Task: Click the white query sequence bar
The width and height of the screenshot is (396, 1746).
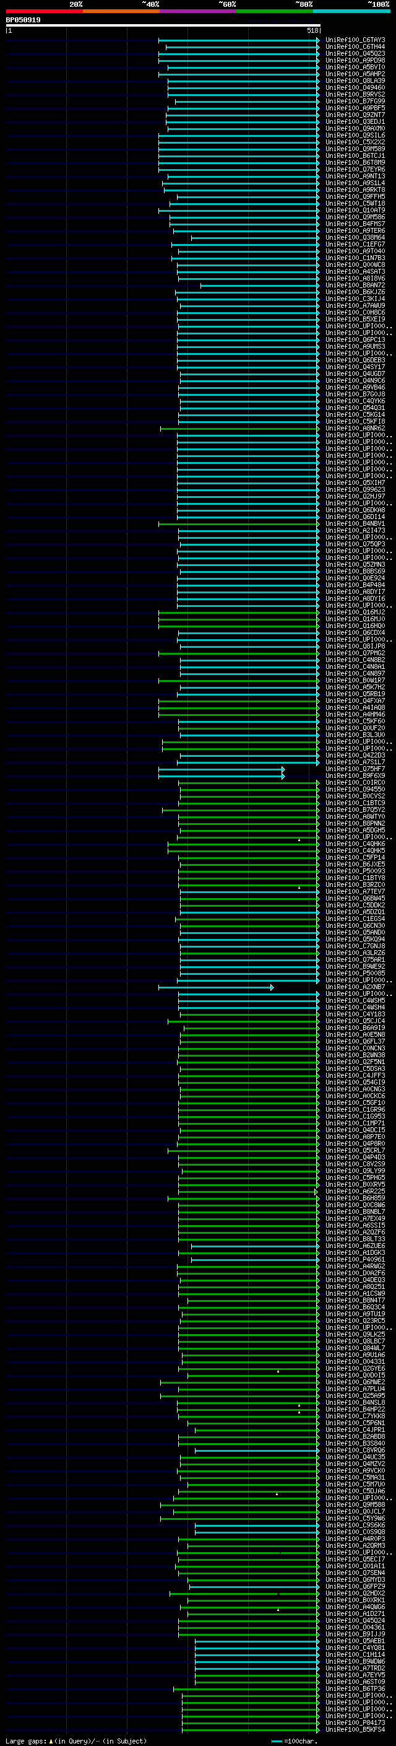Action: (163, 26)
